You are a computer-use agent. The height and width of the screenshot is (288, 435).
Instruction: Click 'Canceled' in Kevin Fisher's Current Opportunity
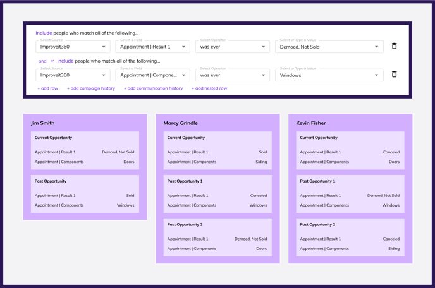[x=391, y=152]
